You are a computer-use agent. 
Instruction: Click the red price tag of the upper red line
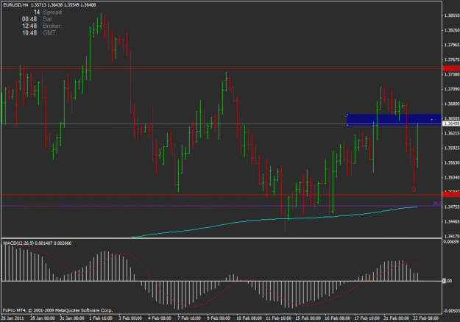[x=451, y=68]
